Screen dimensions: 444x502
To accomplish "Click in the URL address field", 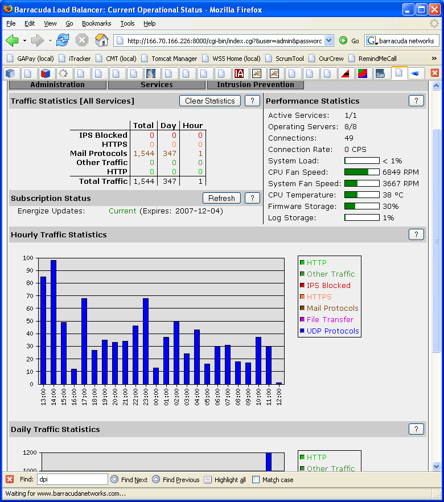I will (x=224, y=40).
